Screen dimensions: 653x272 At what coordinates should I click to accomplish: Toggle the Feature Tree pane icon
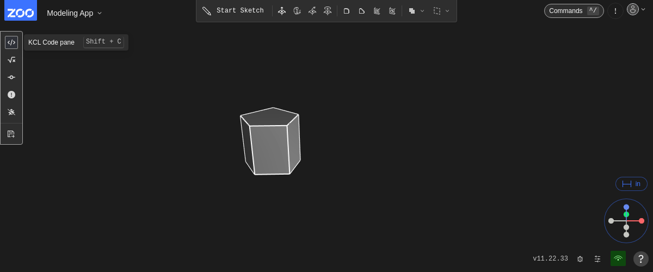click(11, 77)
